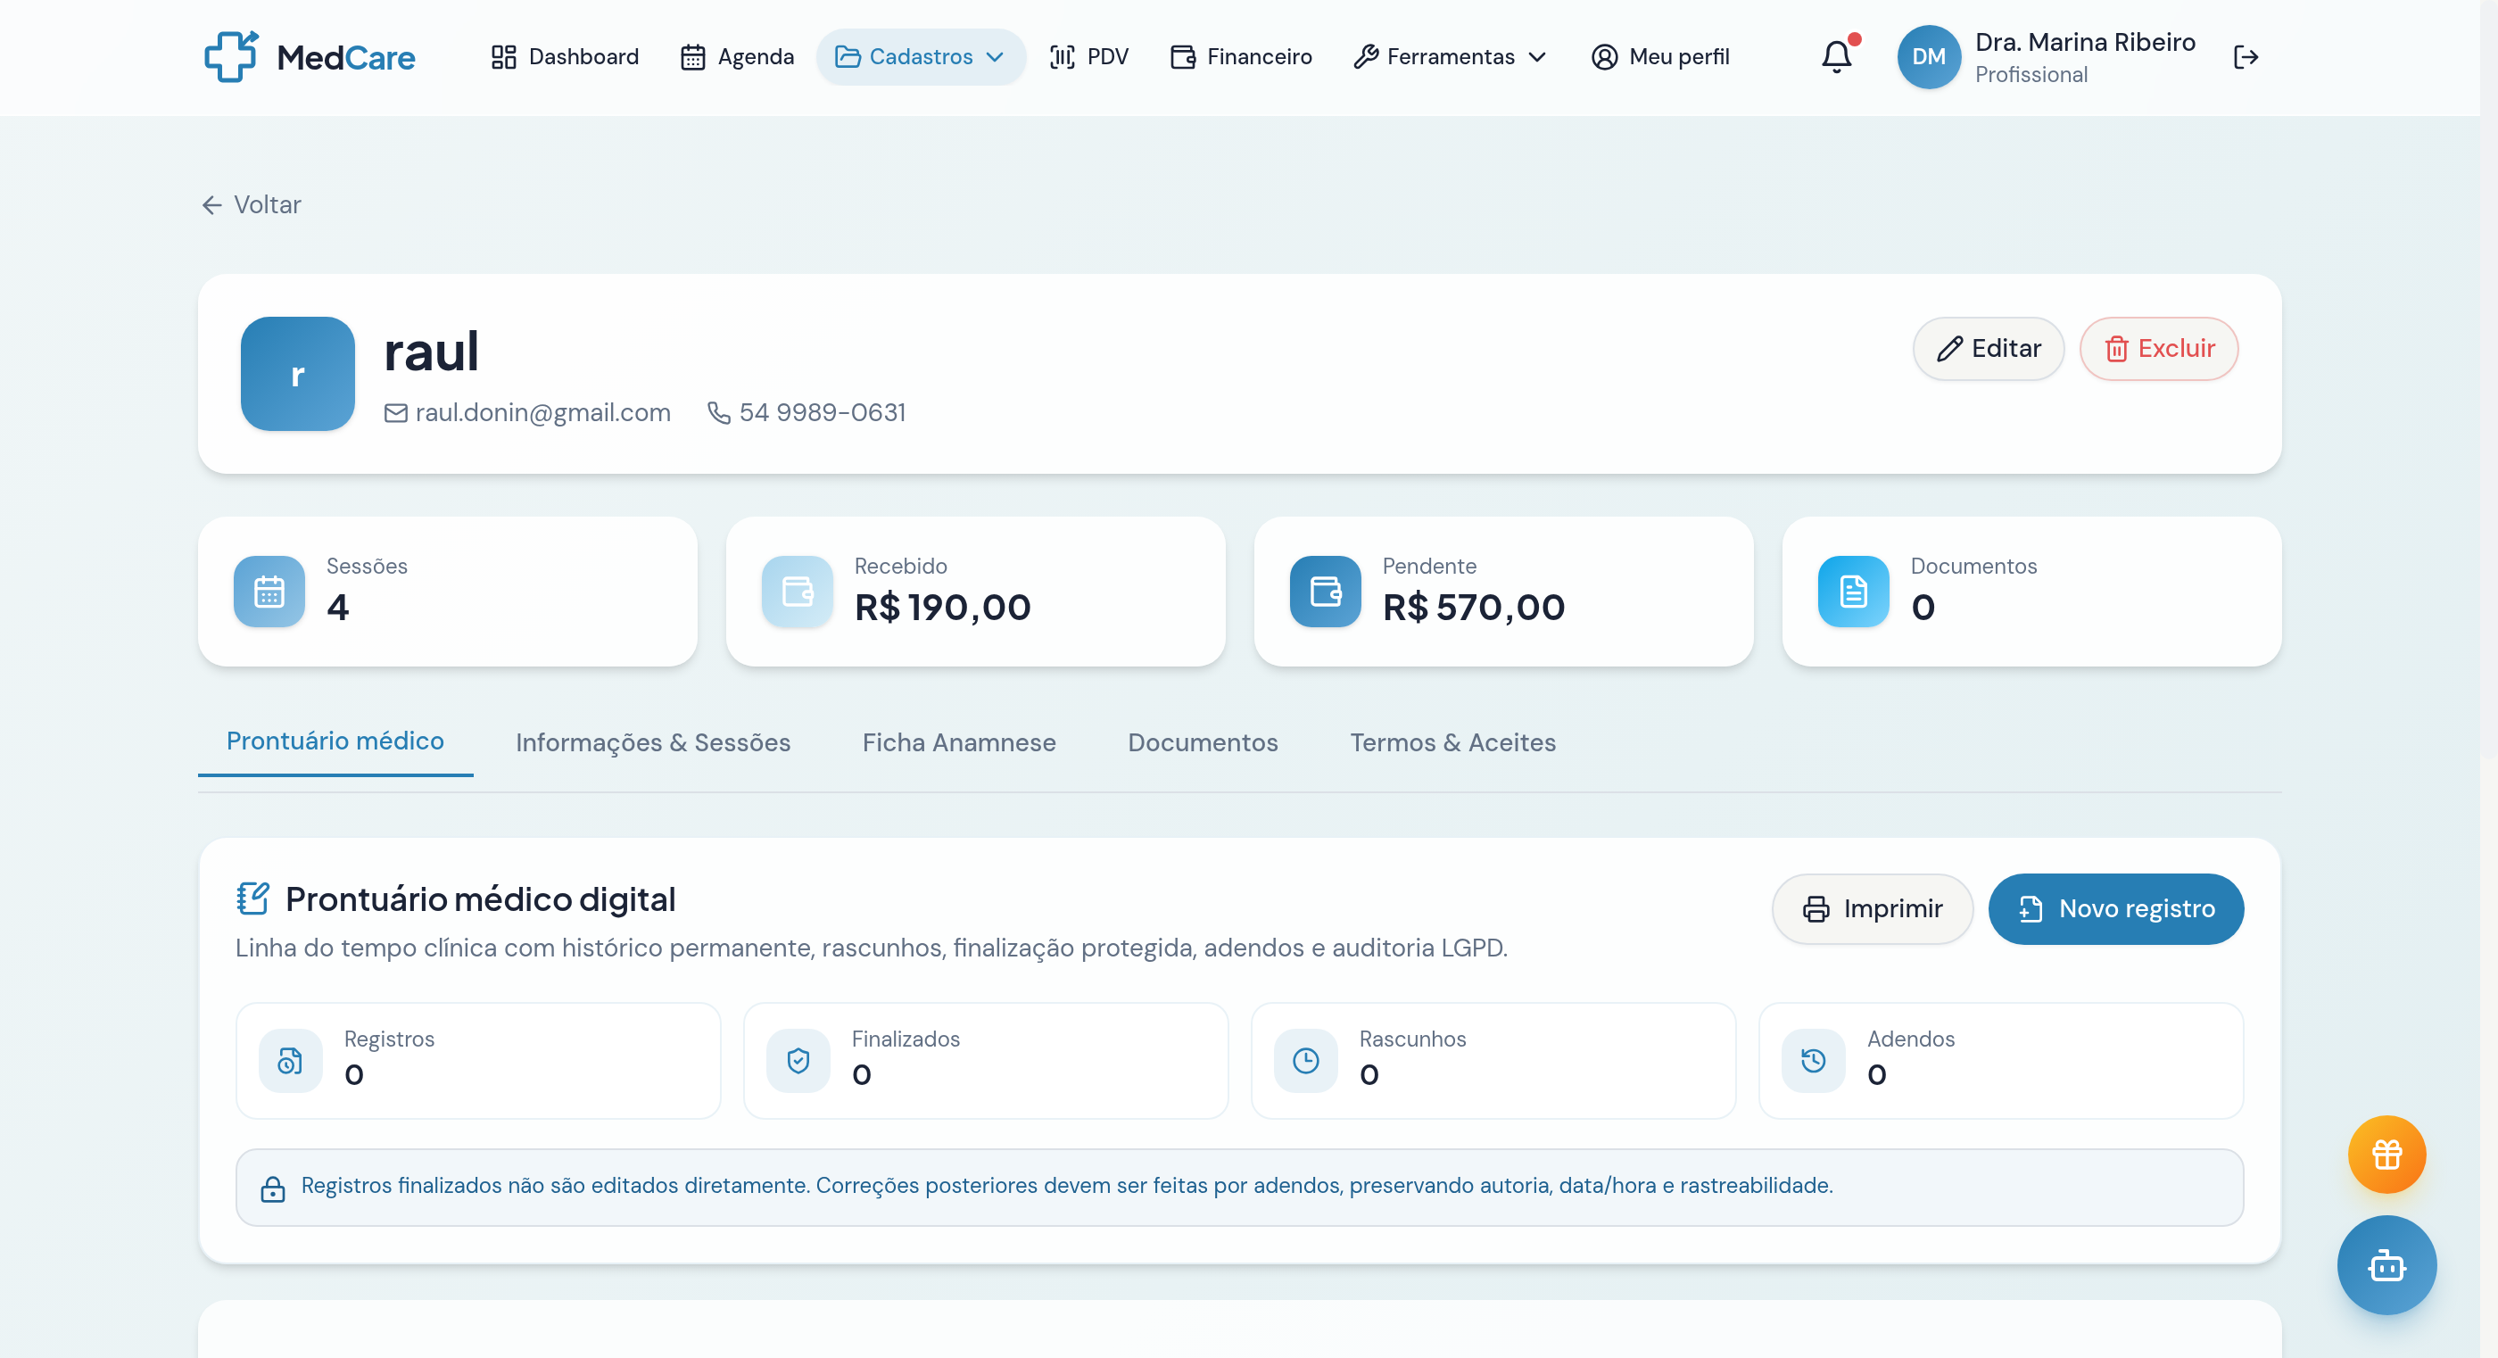Click the calendar icon on Sessões card
This screenshot has height=1358, width=2498.
(268, 591)
